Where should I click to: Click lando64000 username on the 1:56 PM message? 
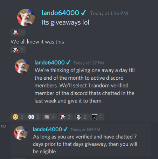60,13
